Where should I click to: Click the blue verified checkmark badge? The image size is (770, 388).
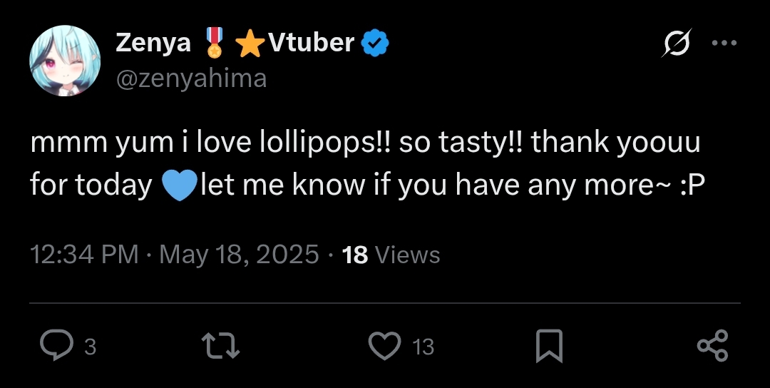pyautogui.click(x=375, y=44)
